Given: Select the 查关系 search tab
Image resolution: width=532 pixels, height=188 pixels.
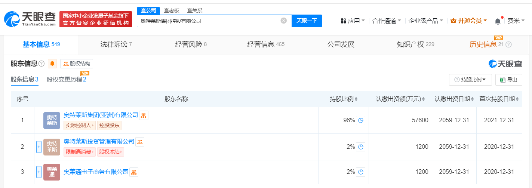Looking at the screenshot, I should point(194,10).
